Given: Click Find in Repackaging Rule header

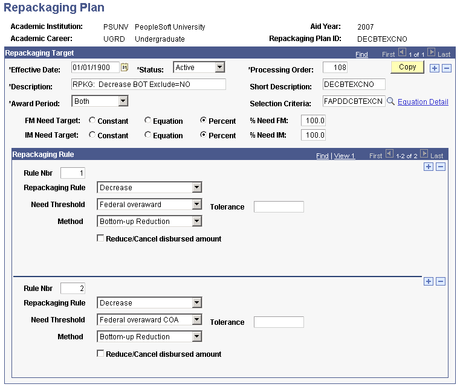Looking at the screenshot, I should 322,156.
